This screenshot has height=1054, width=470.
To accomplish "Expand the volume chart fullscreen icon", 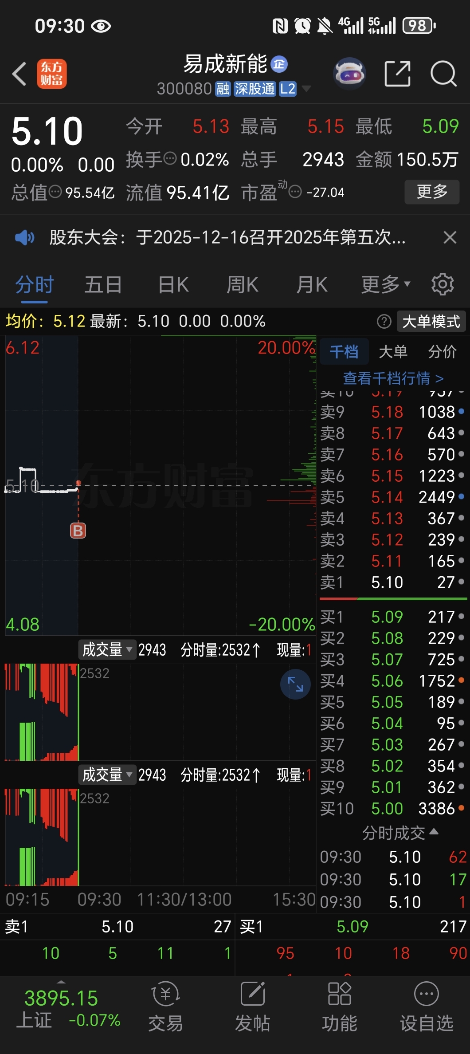I will (x=295, y=684).
